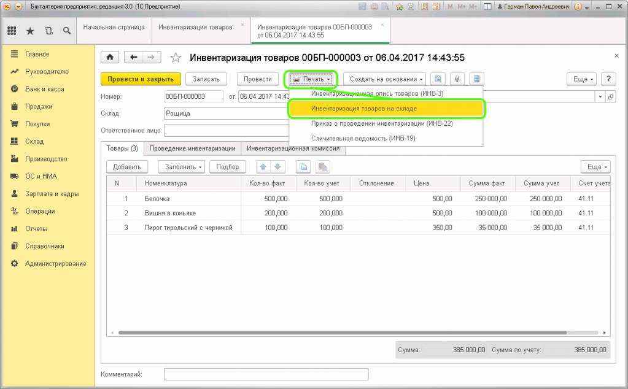Open the info icon in the title bar

click(578, 7)
